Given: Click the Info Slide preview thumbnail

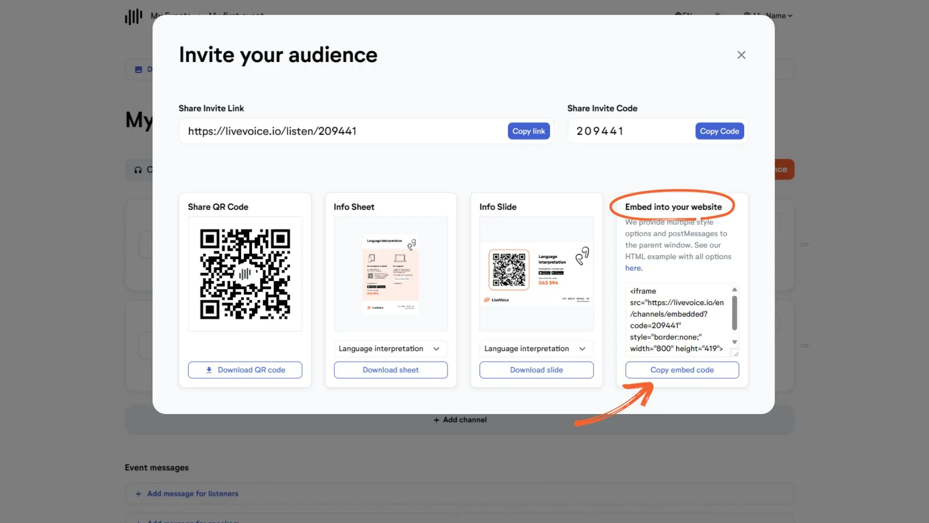Looking at the screenshot, I should click(536, 274).
